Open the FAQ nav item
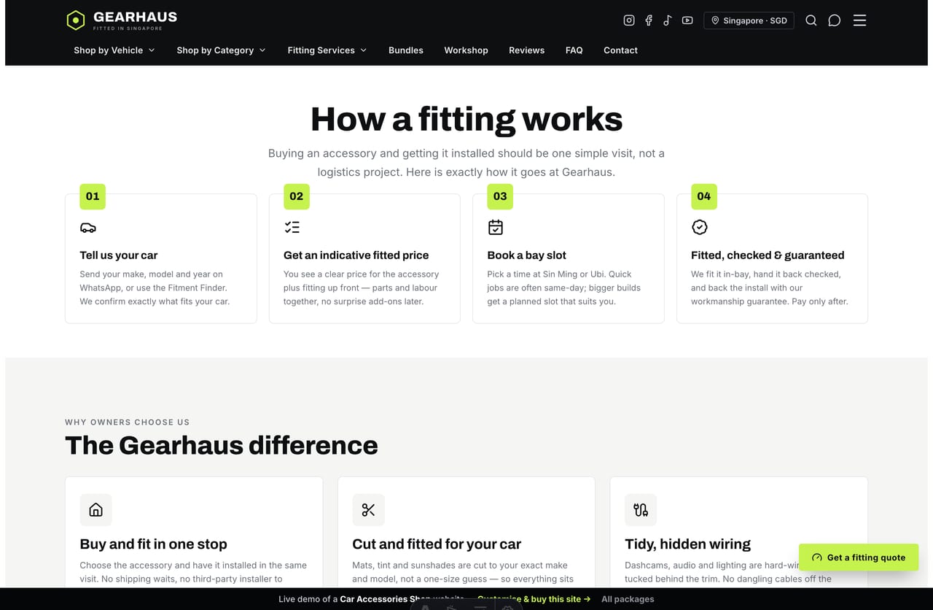933x610 pixels. pos(574,50)
